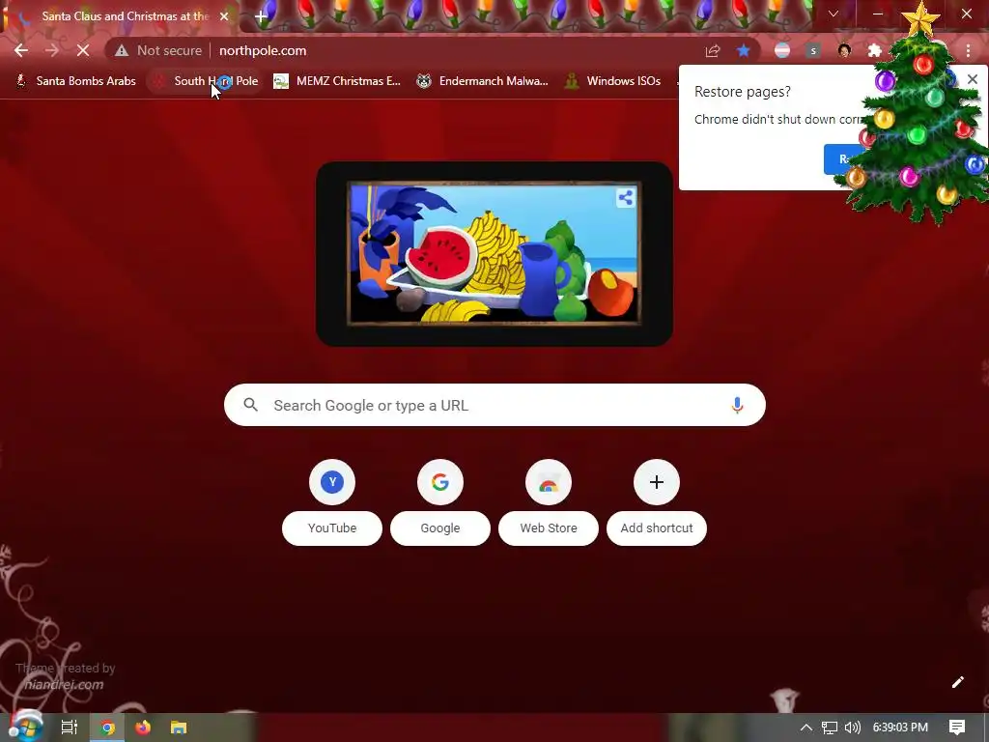The height and width of the screenshot is (742, 989).
Task: Open the gray S extension icon
Action: coord(813,50)
